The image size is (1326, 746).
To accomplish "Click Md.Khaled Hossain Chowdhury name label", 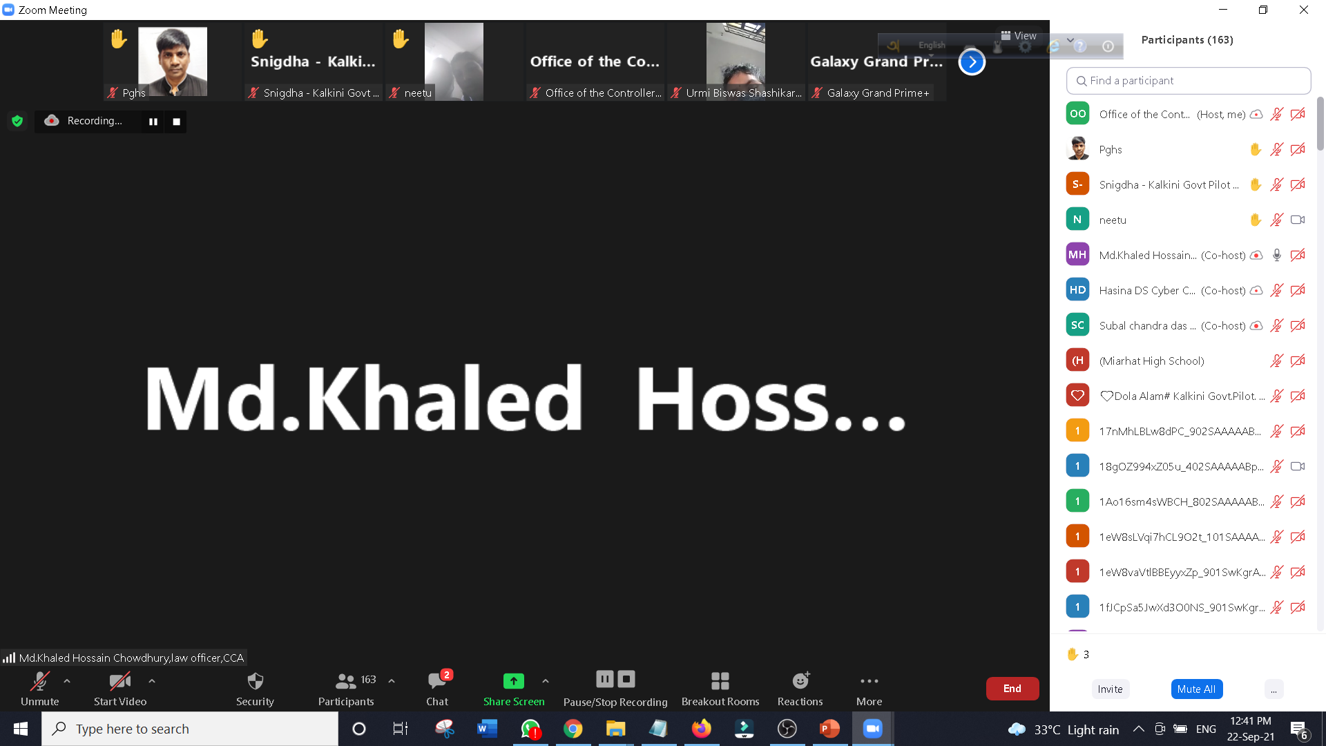I will click(131, 658).
